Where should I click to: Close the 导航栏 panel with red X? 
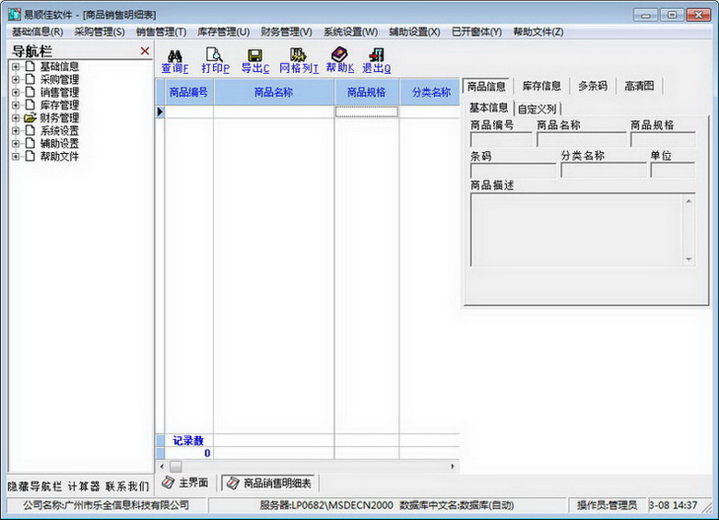tap(145, 51)
